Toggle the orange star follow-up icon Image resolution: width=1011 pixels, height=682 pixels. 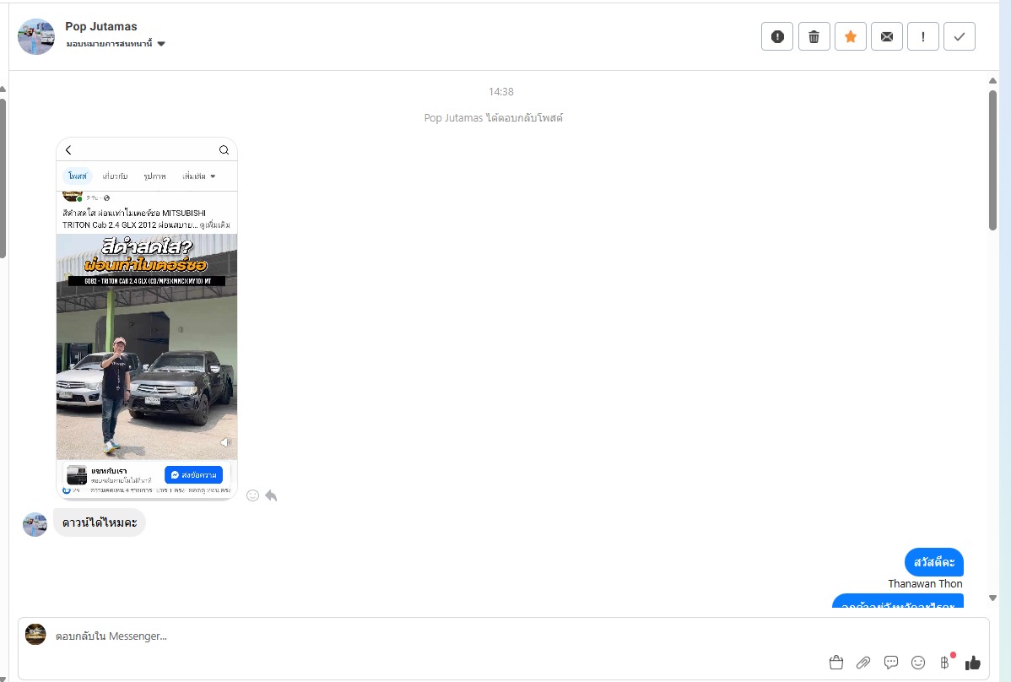[x=851, y=37]
